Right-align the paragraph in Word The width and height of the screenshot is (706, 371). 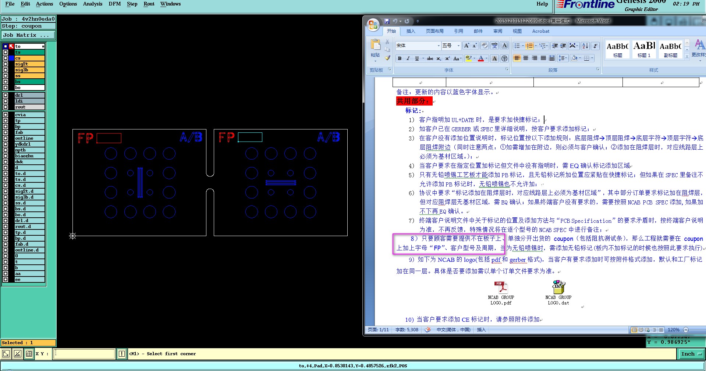(x=535, y=58)
